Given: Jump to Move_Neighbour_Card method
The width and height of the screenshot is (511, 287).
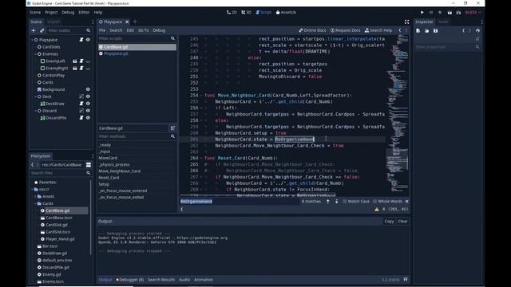Looking at the screenshot, I should click(x=120, y=171).
